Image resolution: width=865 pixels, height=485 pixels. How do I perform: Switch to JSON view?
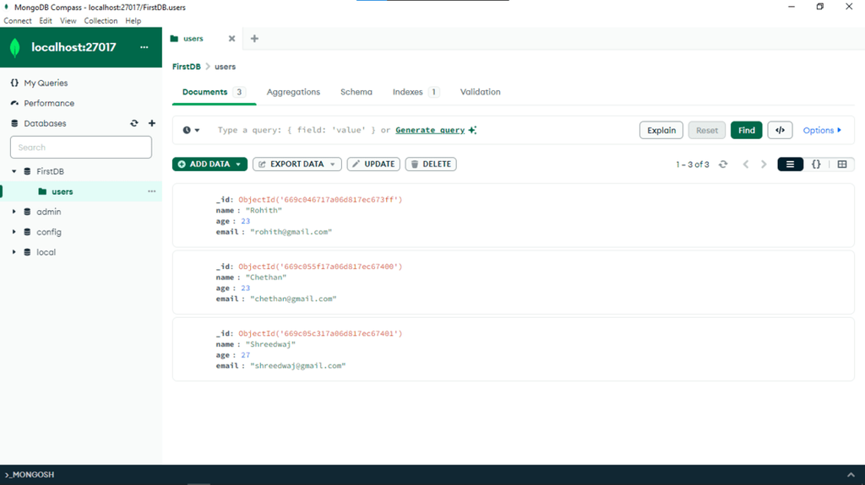click(x=816, y=164)
